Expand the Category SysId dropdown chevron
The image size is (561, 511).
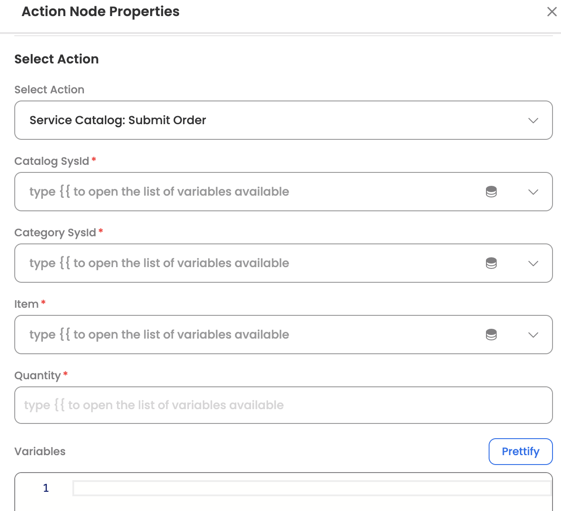coord(533,264)
